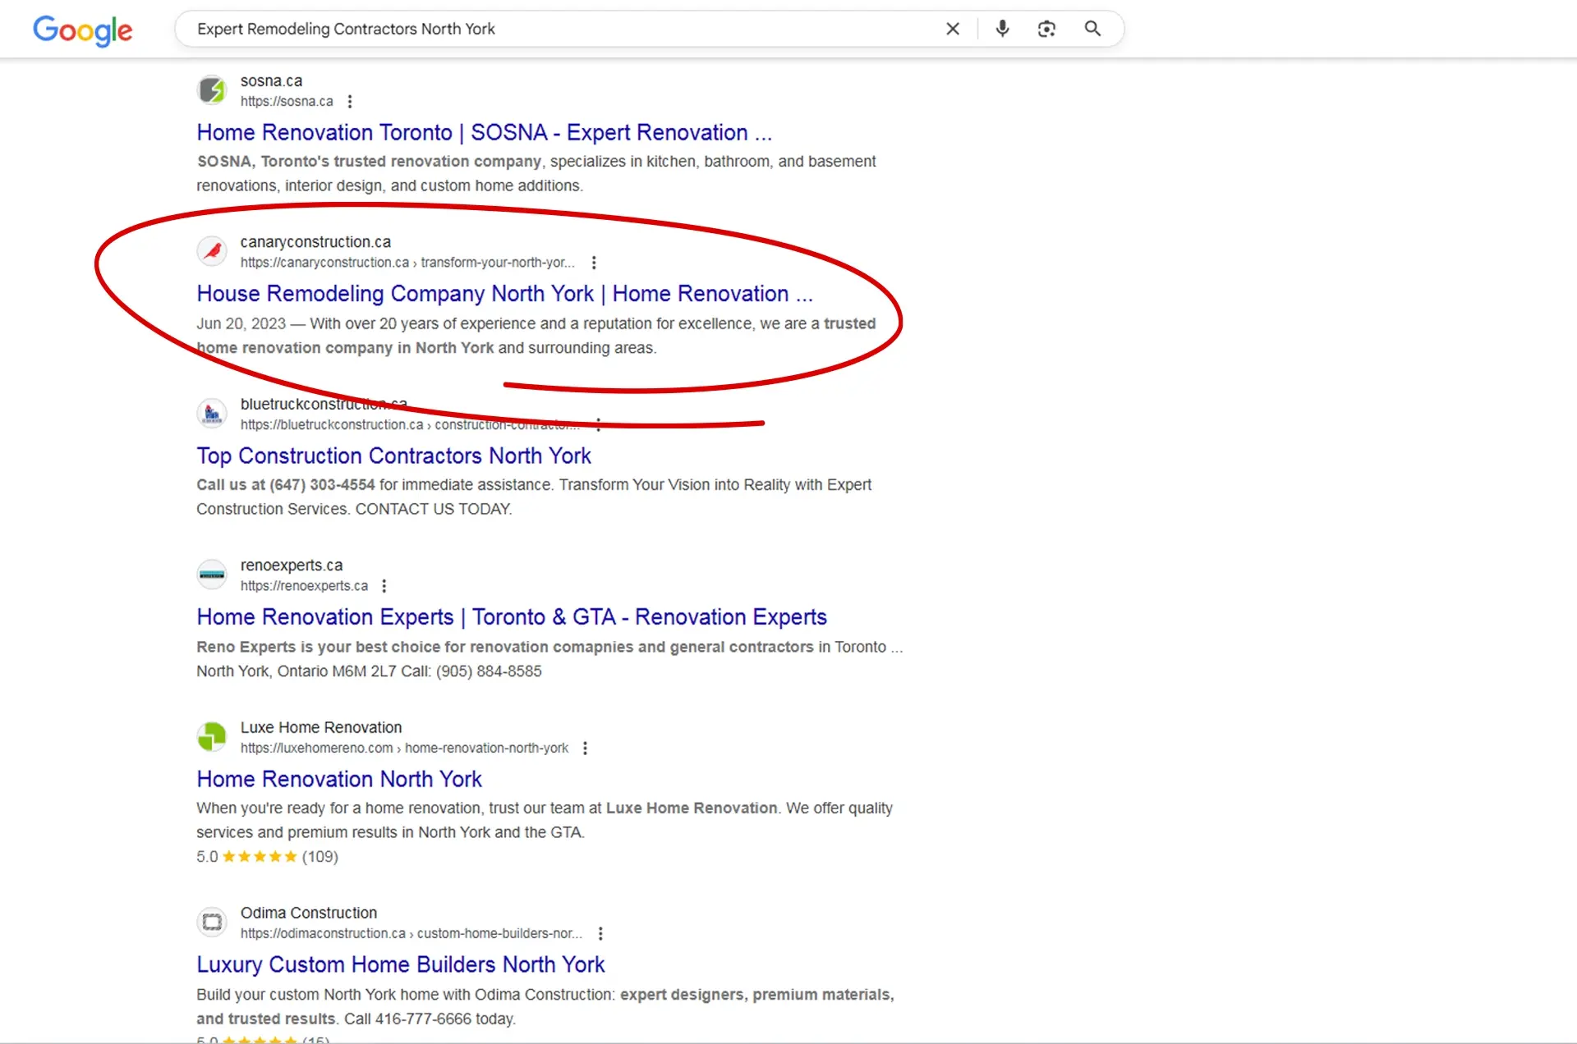
Task: Open Luxury Custom Home Builders North York
Action: (x=400, y=964)
